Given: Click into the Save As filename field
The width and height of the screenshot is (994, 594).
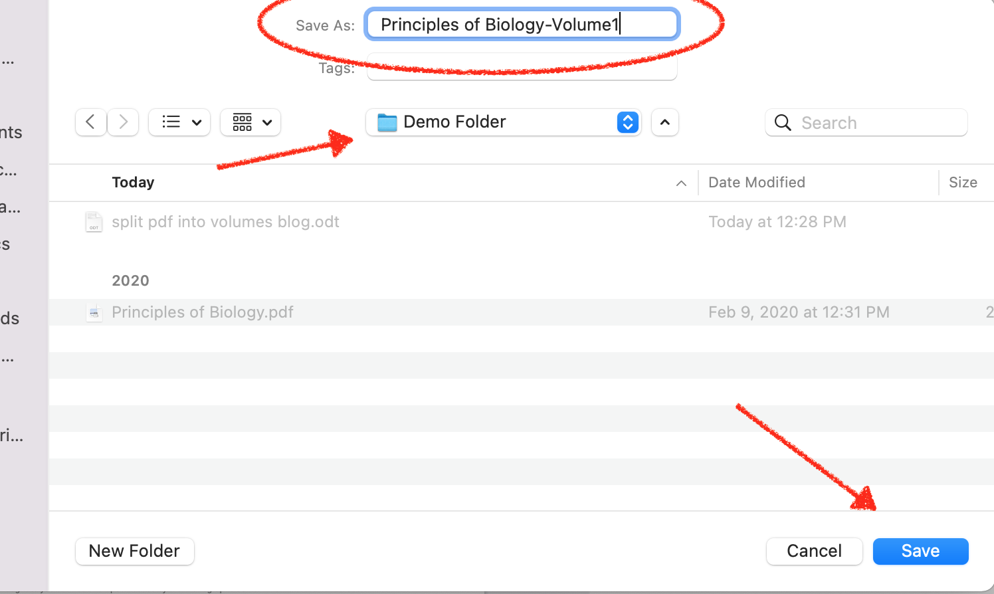Looking at the screenshot, I should pyautogui.click(x=522, y=25).
